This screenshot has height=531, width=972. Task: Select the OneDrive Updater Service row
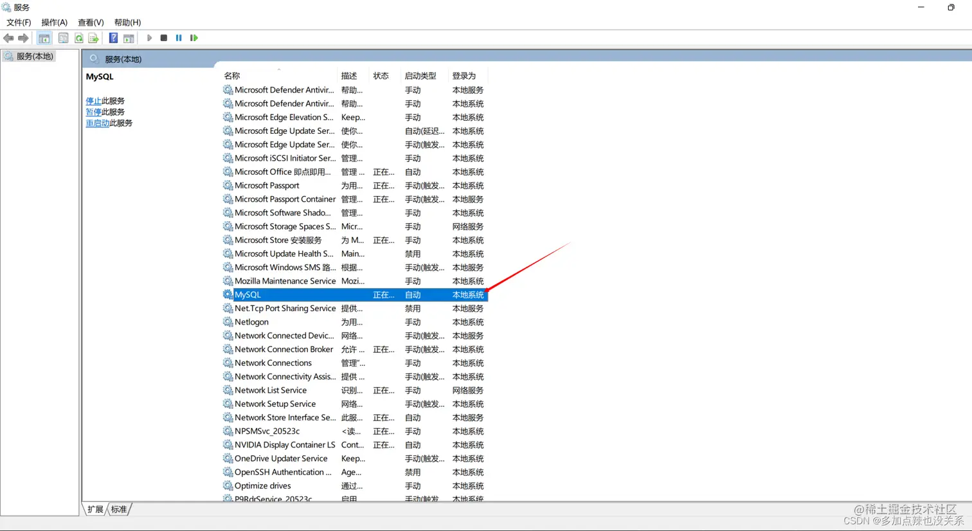coord(355,458)
